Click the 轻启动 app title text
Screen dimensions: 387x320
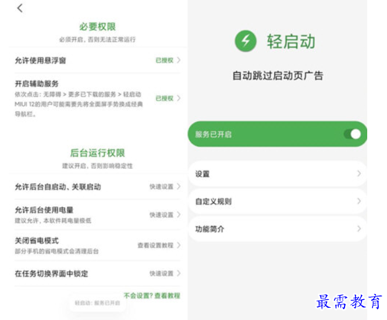pos(291,41)
